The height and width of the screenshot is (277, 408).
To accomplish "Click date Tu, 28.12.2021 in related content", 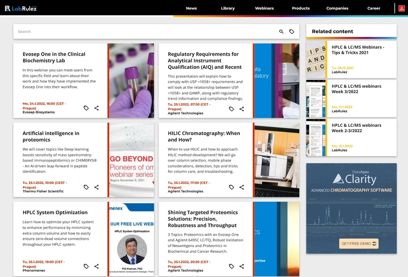I will coord(342,68).
